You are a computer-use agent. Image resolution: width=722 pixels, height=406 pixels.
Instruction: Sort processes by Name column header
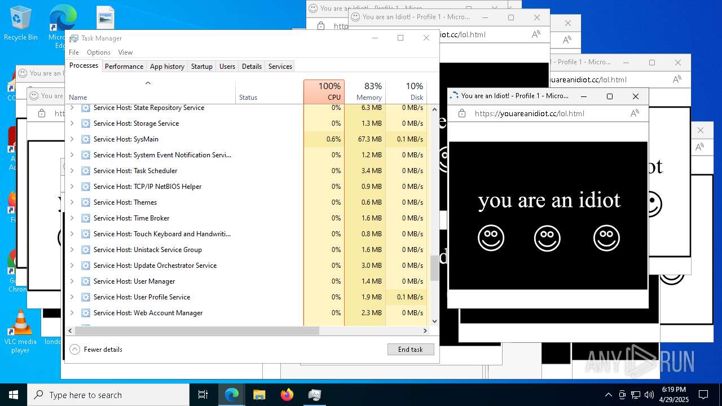click(x=151, y=91)
